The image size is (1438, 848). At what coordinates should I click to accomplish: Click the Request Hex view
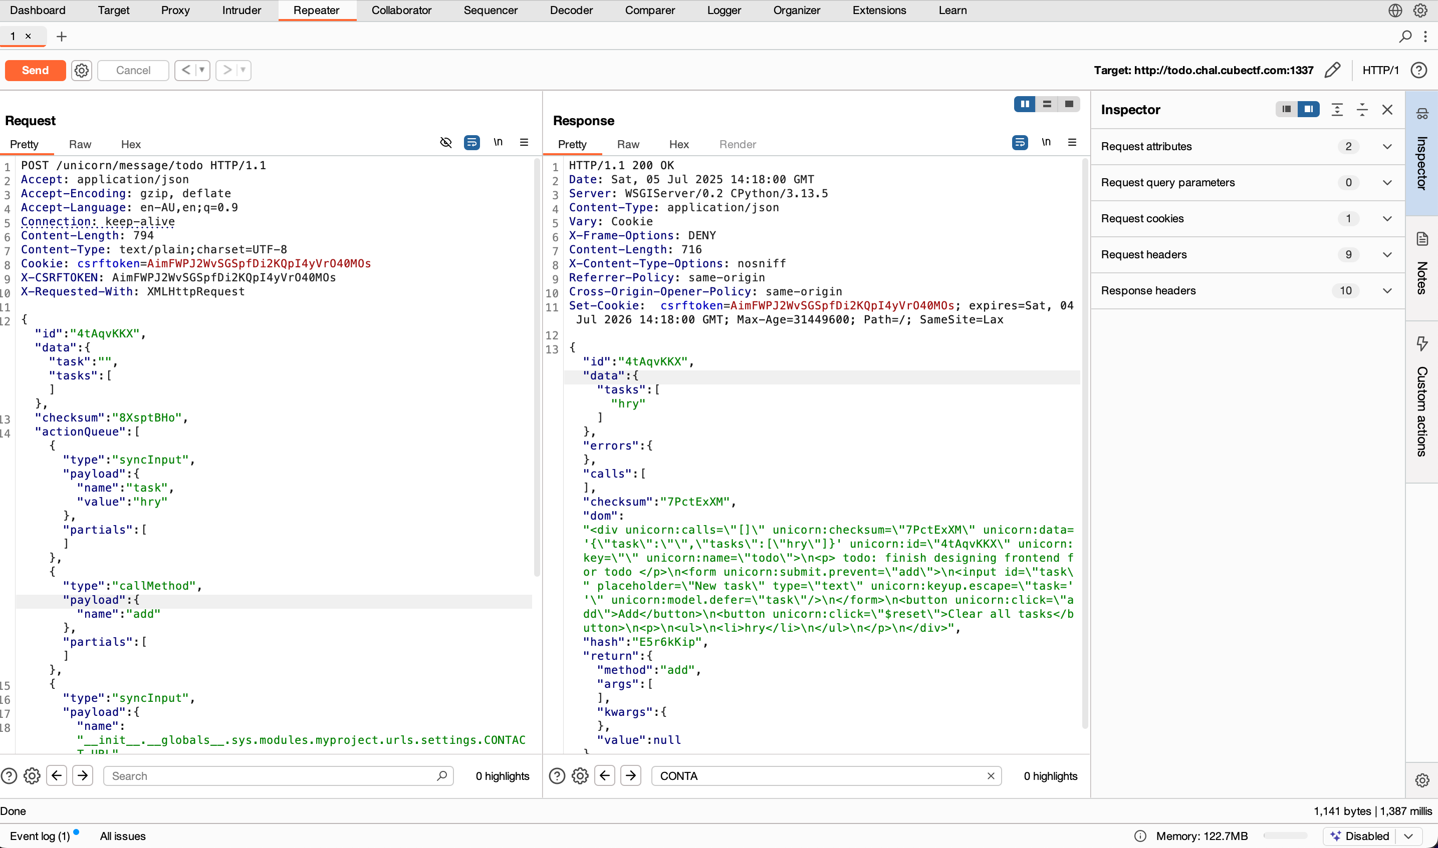[131, 145]
